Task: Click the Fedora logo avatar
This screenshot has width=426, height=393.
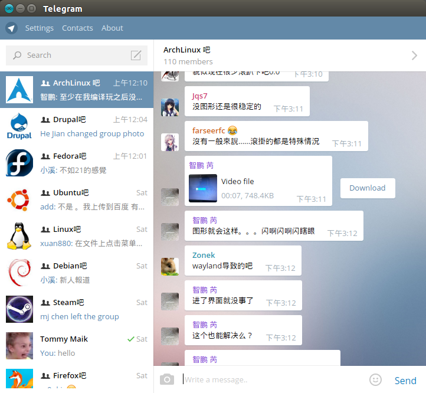Action: click(19, 163)
